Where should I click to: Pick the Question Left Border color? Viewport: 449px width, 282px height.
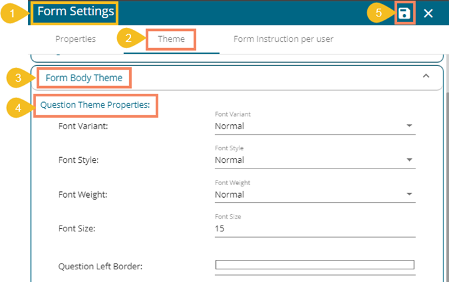click(315, 265)
